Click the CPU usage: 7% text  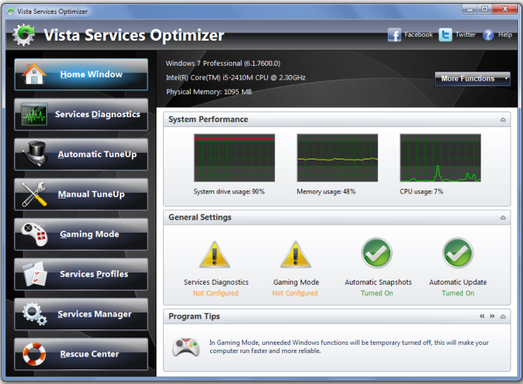click(421, 191)
